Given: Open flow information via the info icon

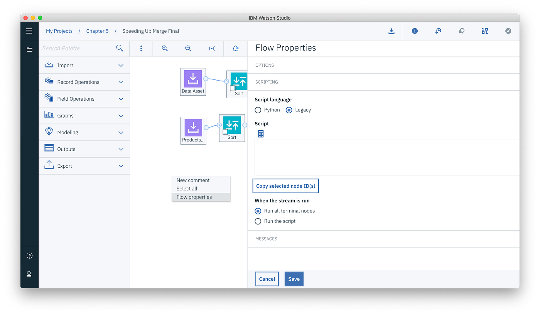Looking at the screenshot, I should click(415, 31).
